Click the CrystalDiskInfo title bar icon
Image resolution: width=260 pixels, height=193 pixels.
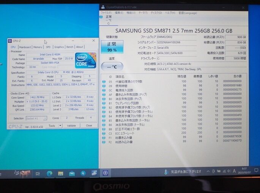pyautogui.click(x=103, y=7)
